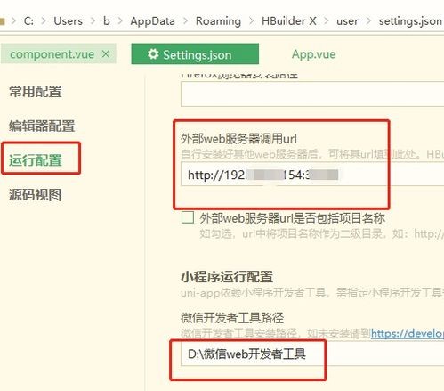Click the Firefox browser path input field
Image resolution: width=444 pixels, height=391 pixels.
tap(312, 94)
